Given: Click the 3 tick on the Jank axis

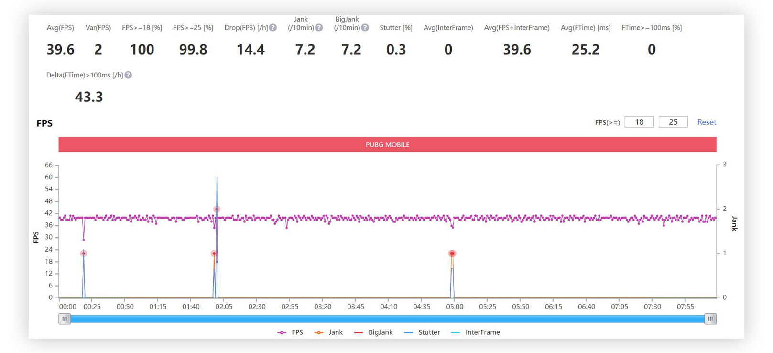Looking at the screenshot, I should [725, 164].
